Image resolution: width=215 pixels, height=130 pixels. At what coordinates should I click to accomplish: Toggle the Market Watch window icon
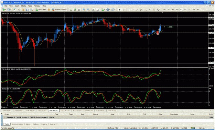[15, 10]
